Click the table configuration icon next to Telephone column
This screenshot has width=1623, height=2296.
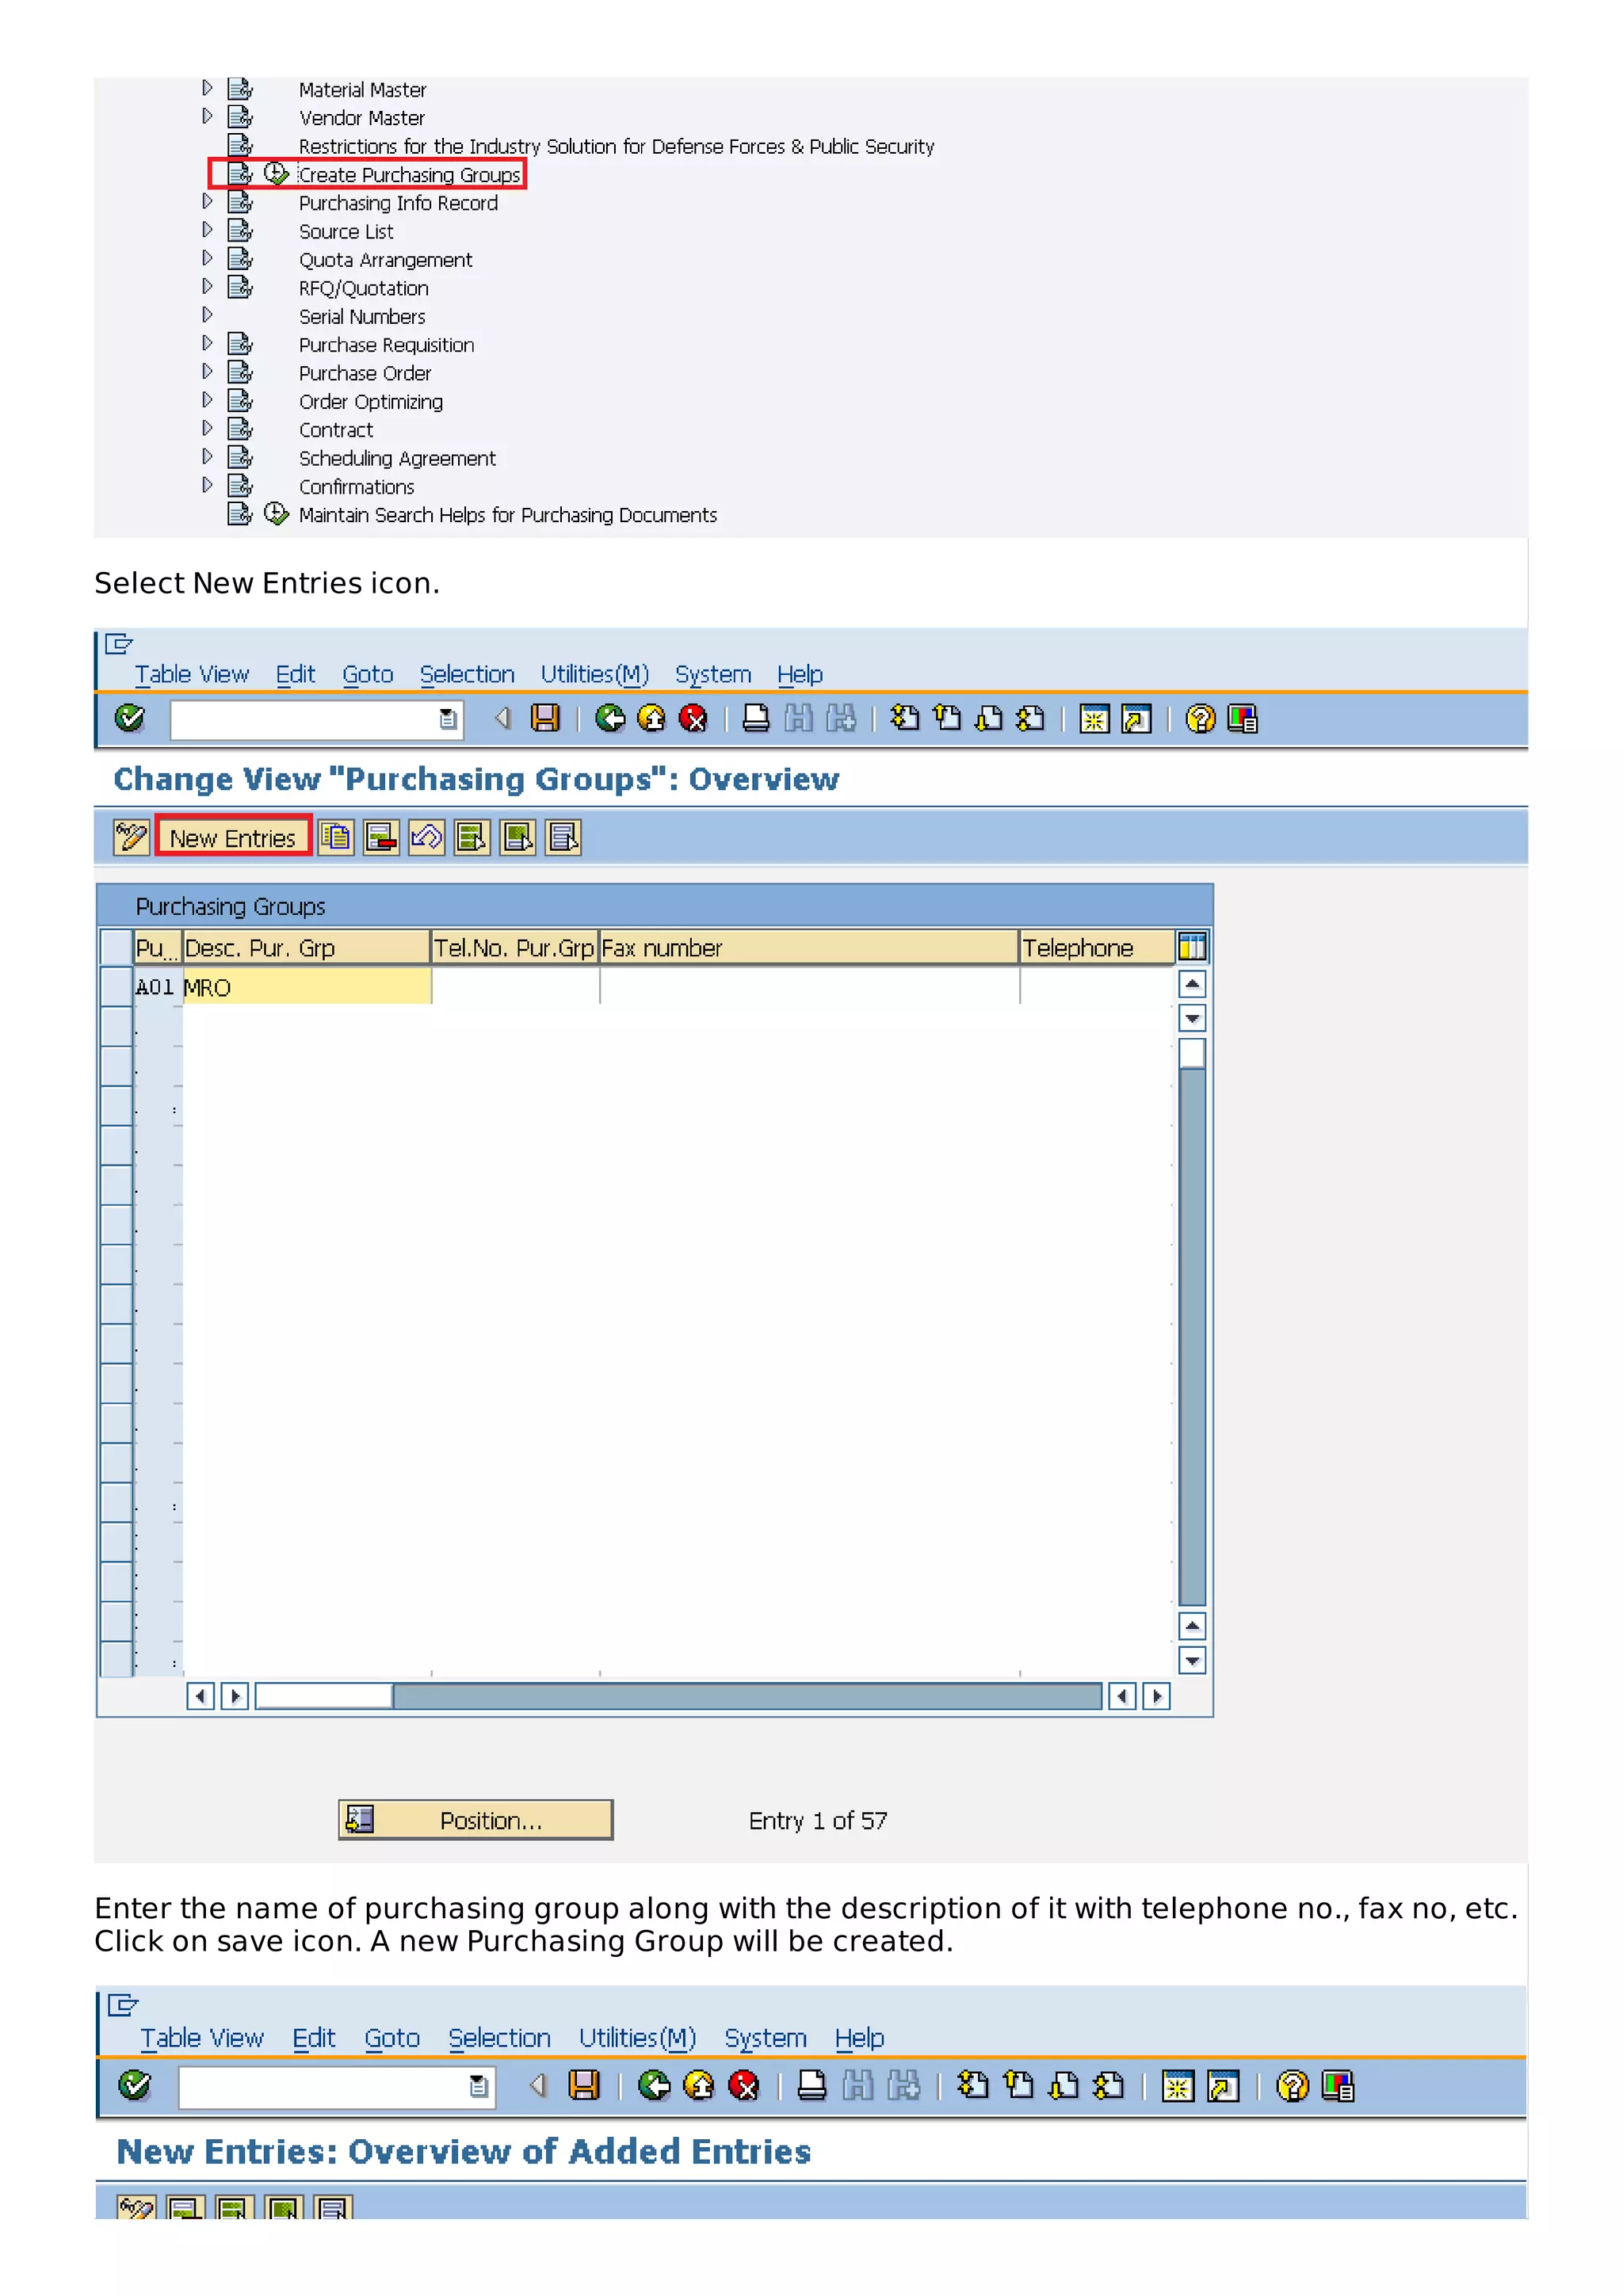[x=1191, y=946]
